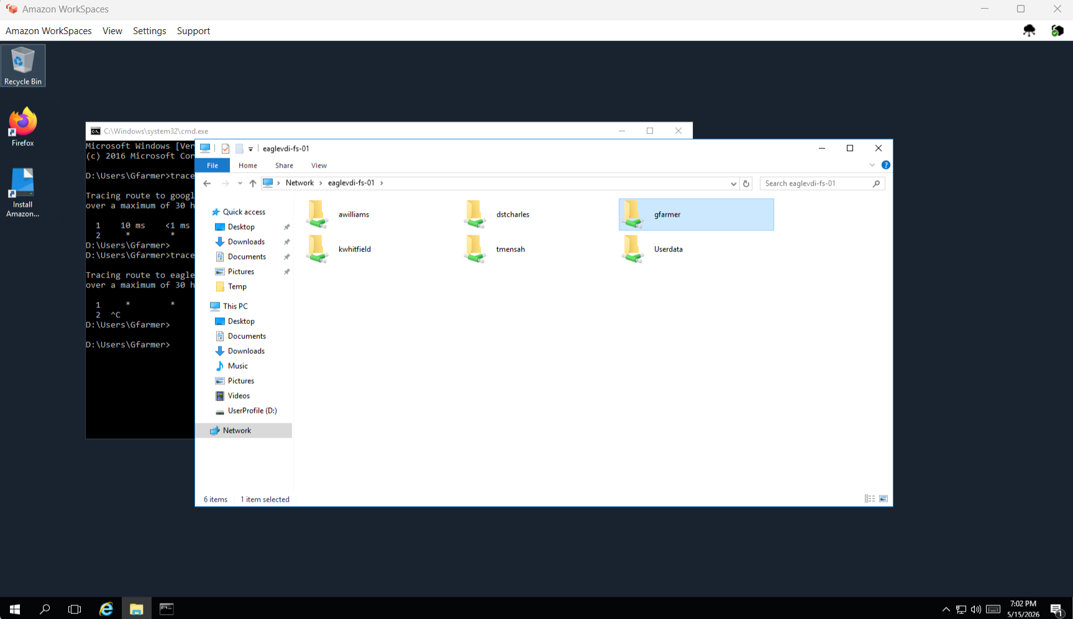Open the Windows Start menu
The image size is (1073, 619).
[x=15, y=609]
